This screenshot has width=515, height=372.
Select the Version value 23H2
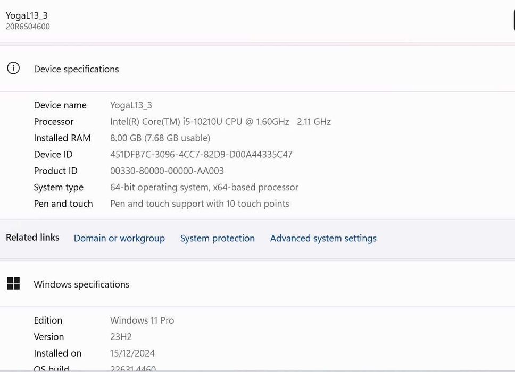click(x=121, y=337)
